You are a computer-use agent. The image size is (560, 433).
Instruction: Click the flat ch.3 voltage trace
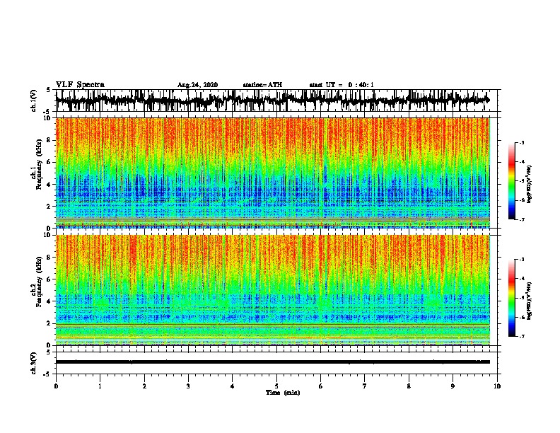(x=272, y=362)
